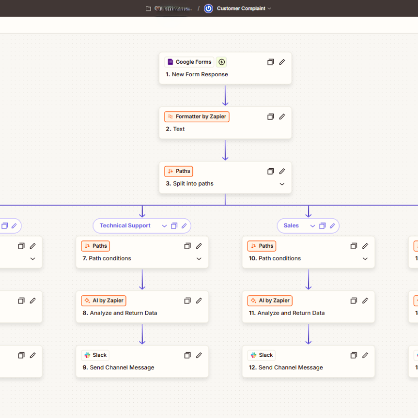Select step 7 Path conditions
The height and width of the screenshot is (418, 418).
pos(142,252)
